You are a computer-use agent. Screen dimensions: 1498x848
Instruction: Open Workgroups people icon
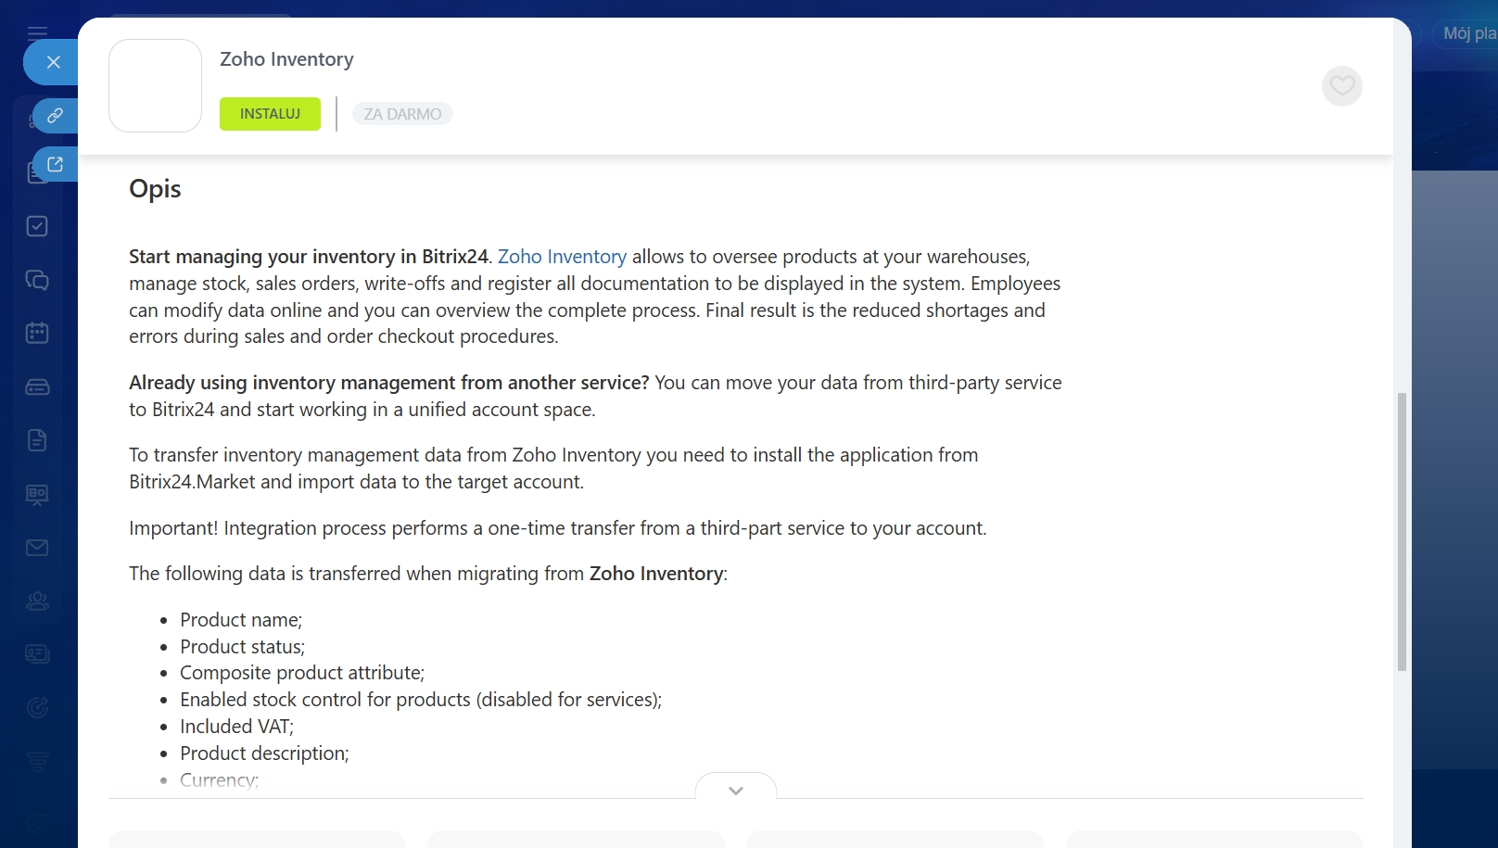pyautogui.click(x=37, y=601)
